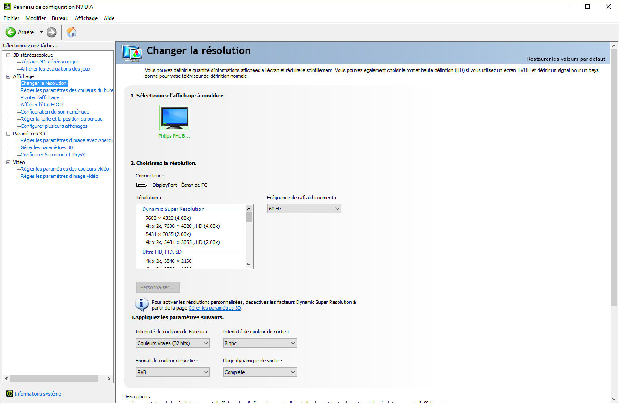Click Restaurer les valeurs par défaut
The width and height of the screenshot is (619, 404).
pyautogui.click(x=565, y=59)
